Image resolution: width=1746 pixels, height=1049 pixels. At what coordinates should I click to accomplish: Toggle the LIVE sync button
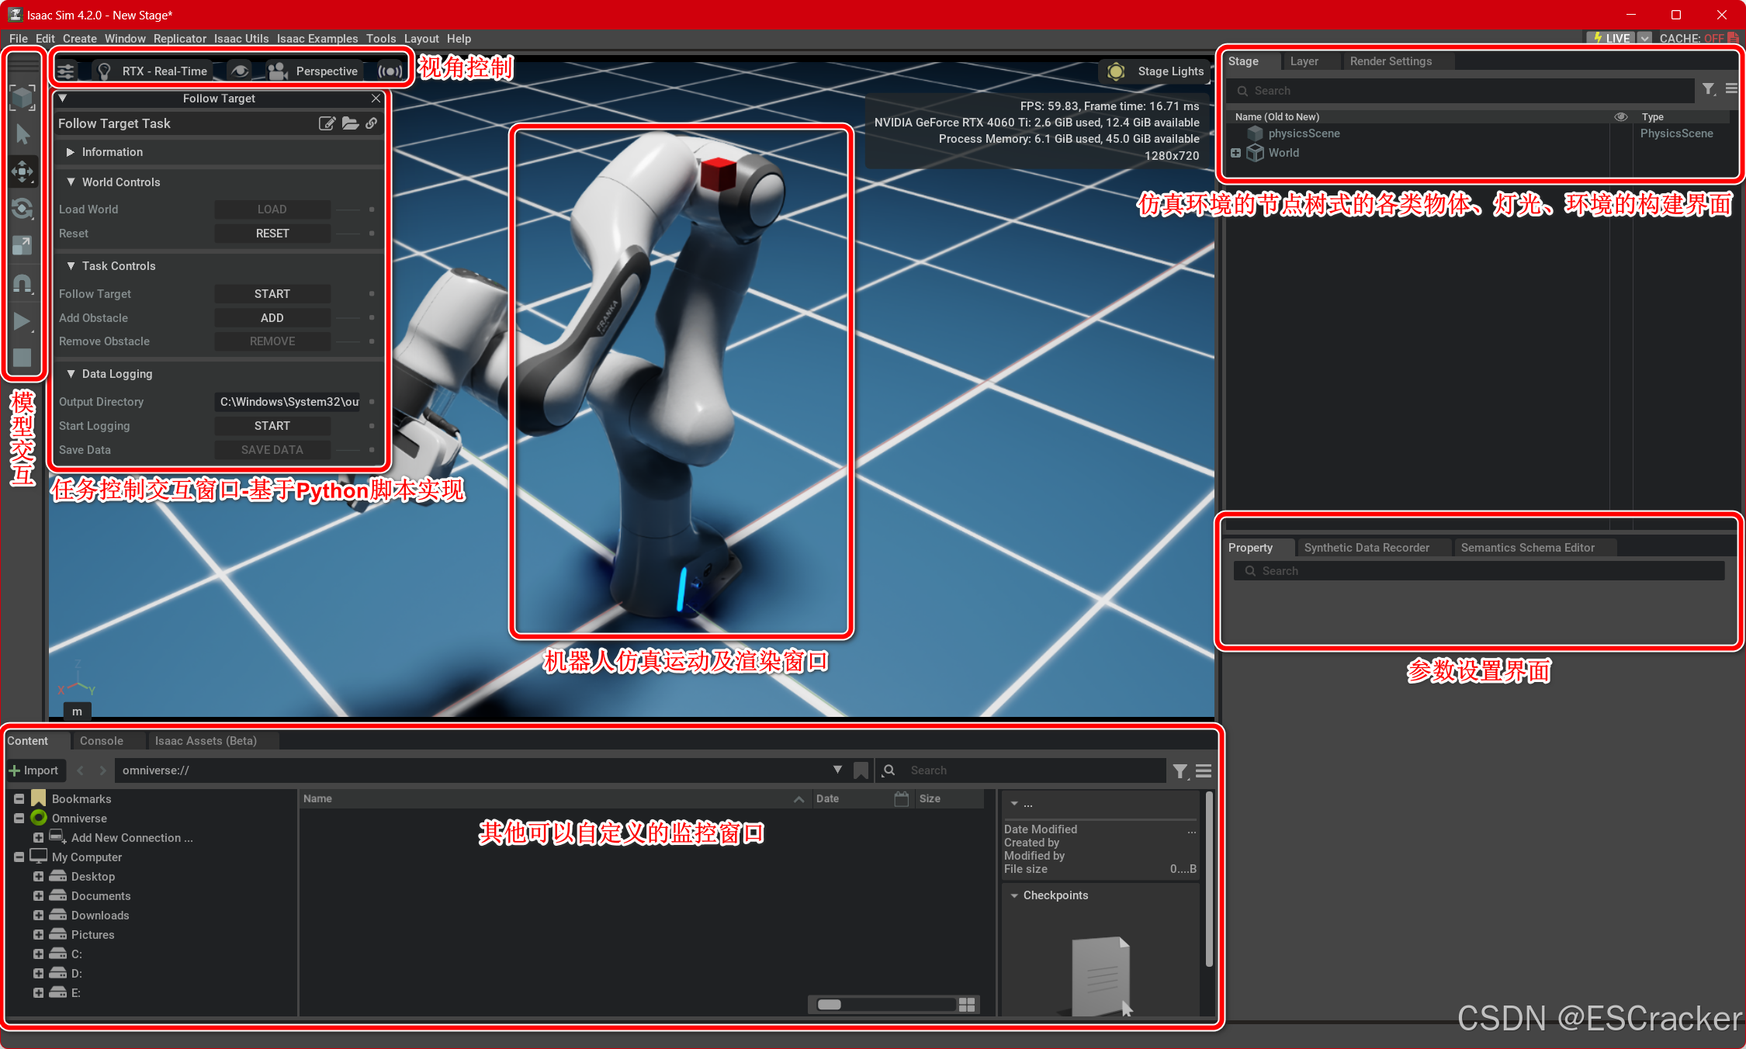[x=1611, y=38]
